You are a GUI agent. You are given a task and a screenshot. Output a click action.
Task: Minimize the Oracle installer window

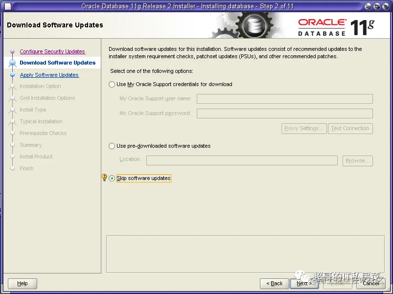368,6
